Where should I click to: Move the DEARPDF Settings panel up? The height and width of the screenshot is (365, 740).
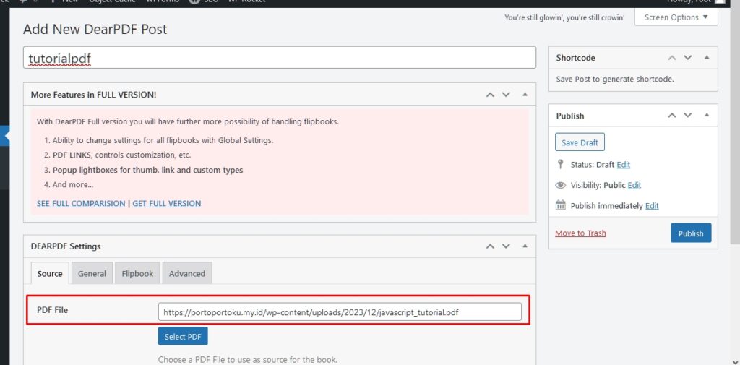491,246
